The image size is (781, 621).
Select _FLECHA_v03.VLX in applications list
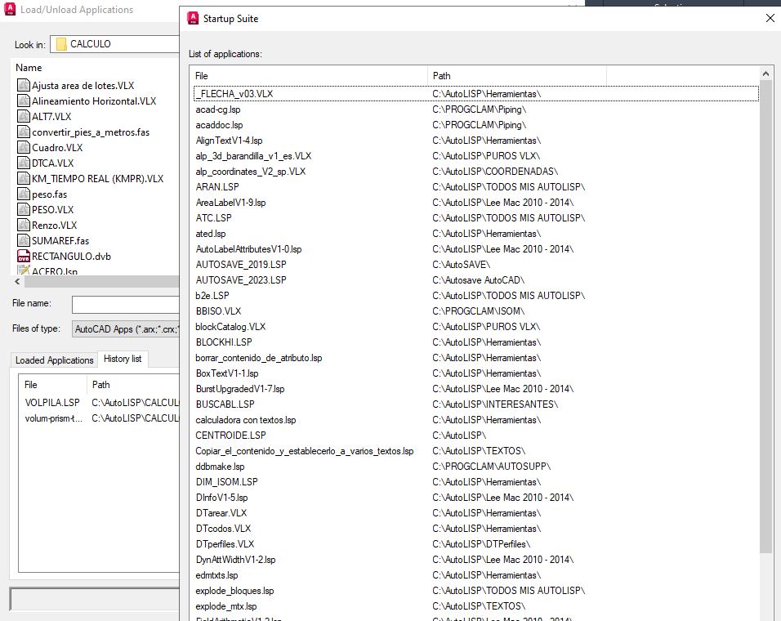[475, 94]
